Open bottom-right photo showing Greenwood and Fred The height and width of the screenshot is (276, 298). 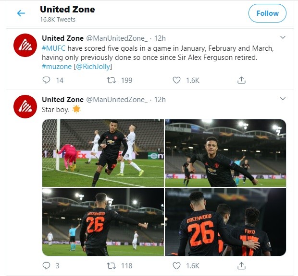225,222
